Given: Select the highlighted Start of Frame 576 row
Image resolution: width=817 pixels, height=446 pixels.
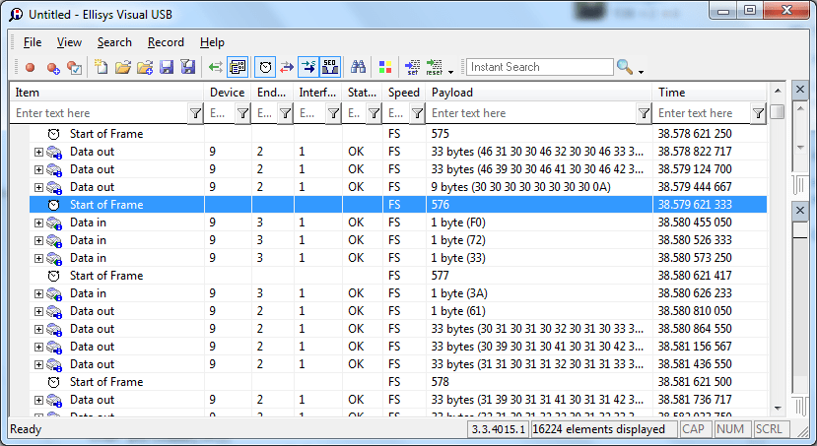Looking at the screenshot, I should click(x=398, y=205).
